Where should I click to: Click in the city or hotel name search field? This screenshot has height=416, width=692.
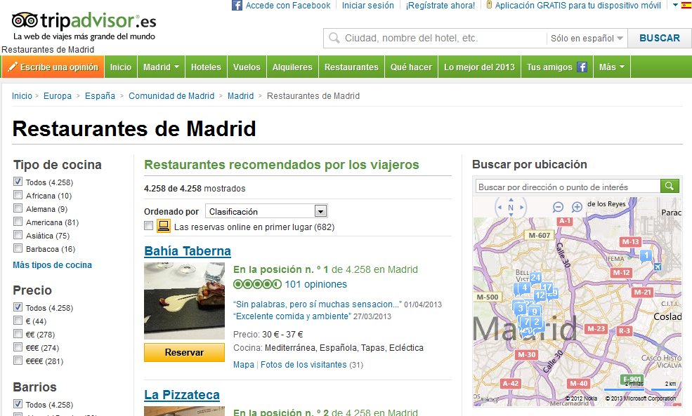tap(443, 38)
